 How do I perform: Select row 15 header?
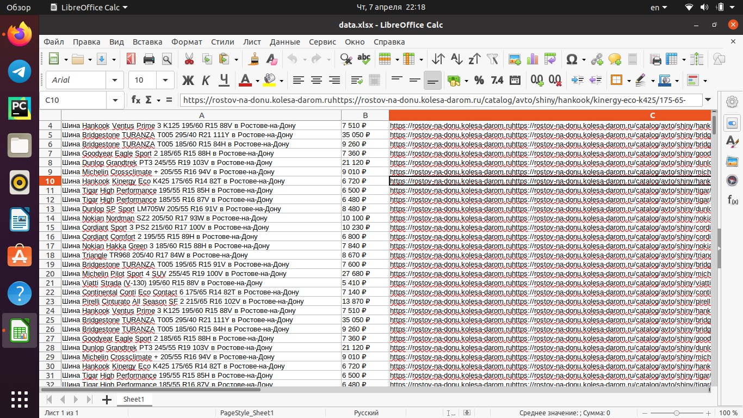click(50, 228)
